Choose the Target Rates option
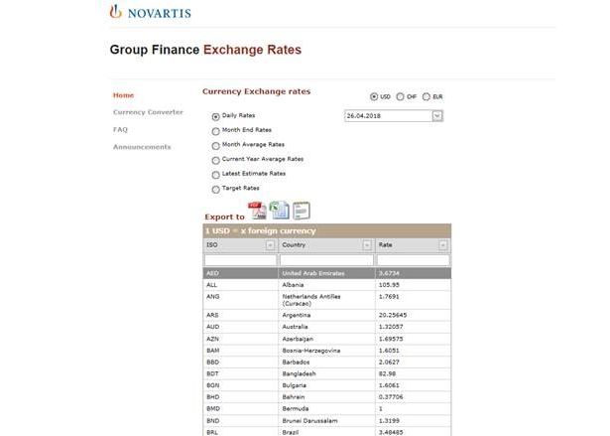Viewport: 610px width, 436px height. point(216,190)
